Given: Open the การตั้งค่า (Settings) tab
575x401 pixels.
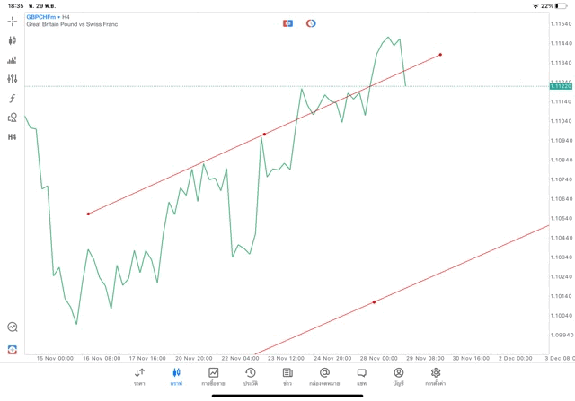Looking at the screenshot, I should click(436, 377).
